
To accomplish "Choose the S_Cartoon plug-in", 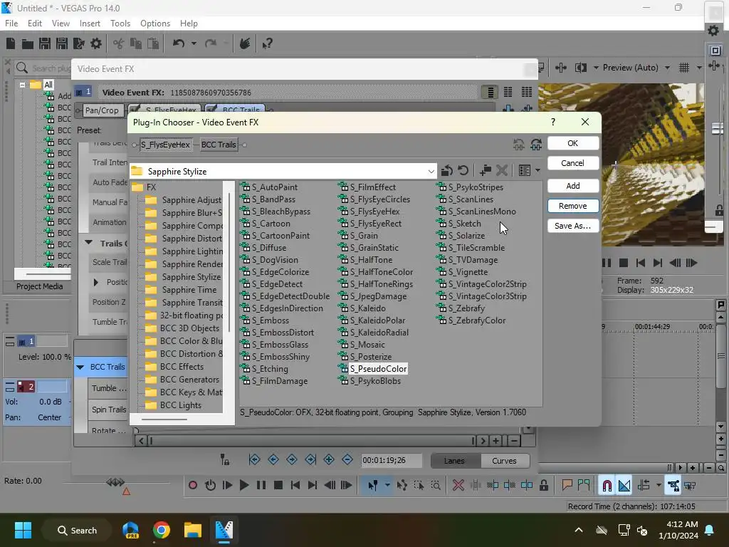I will point(271,224).
